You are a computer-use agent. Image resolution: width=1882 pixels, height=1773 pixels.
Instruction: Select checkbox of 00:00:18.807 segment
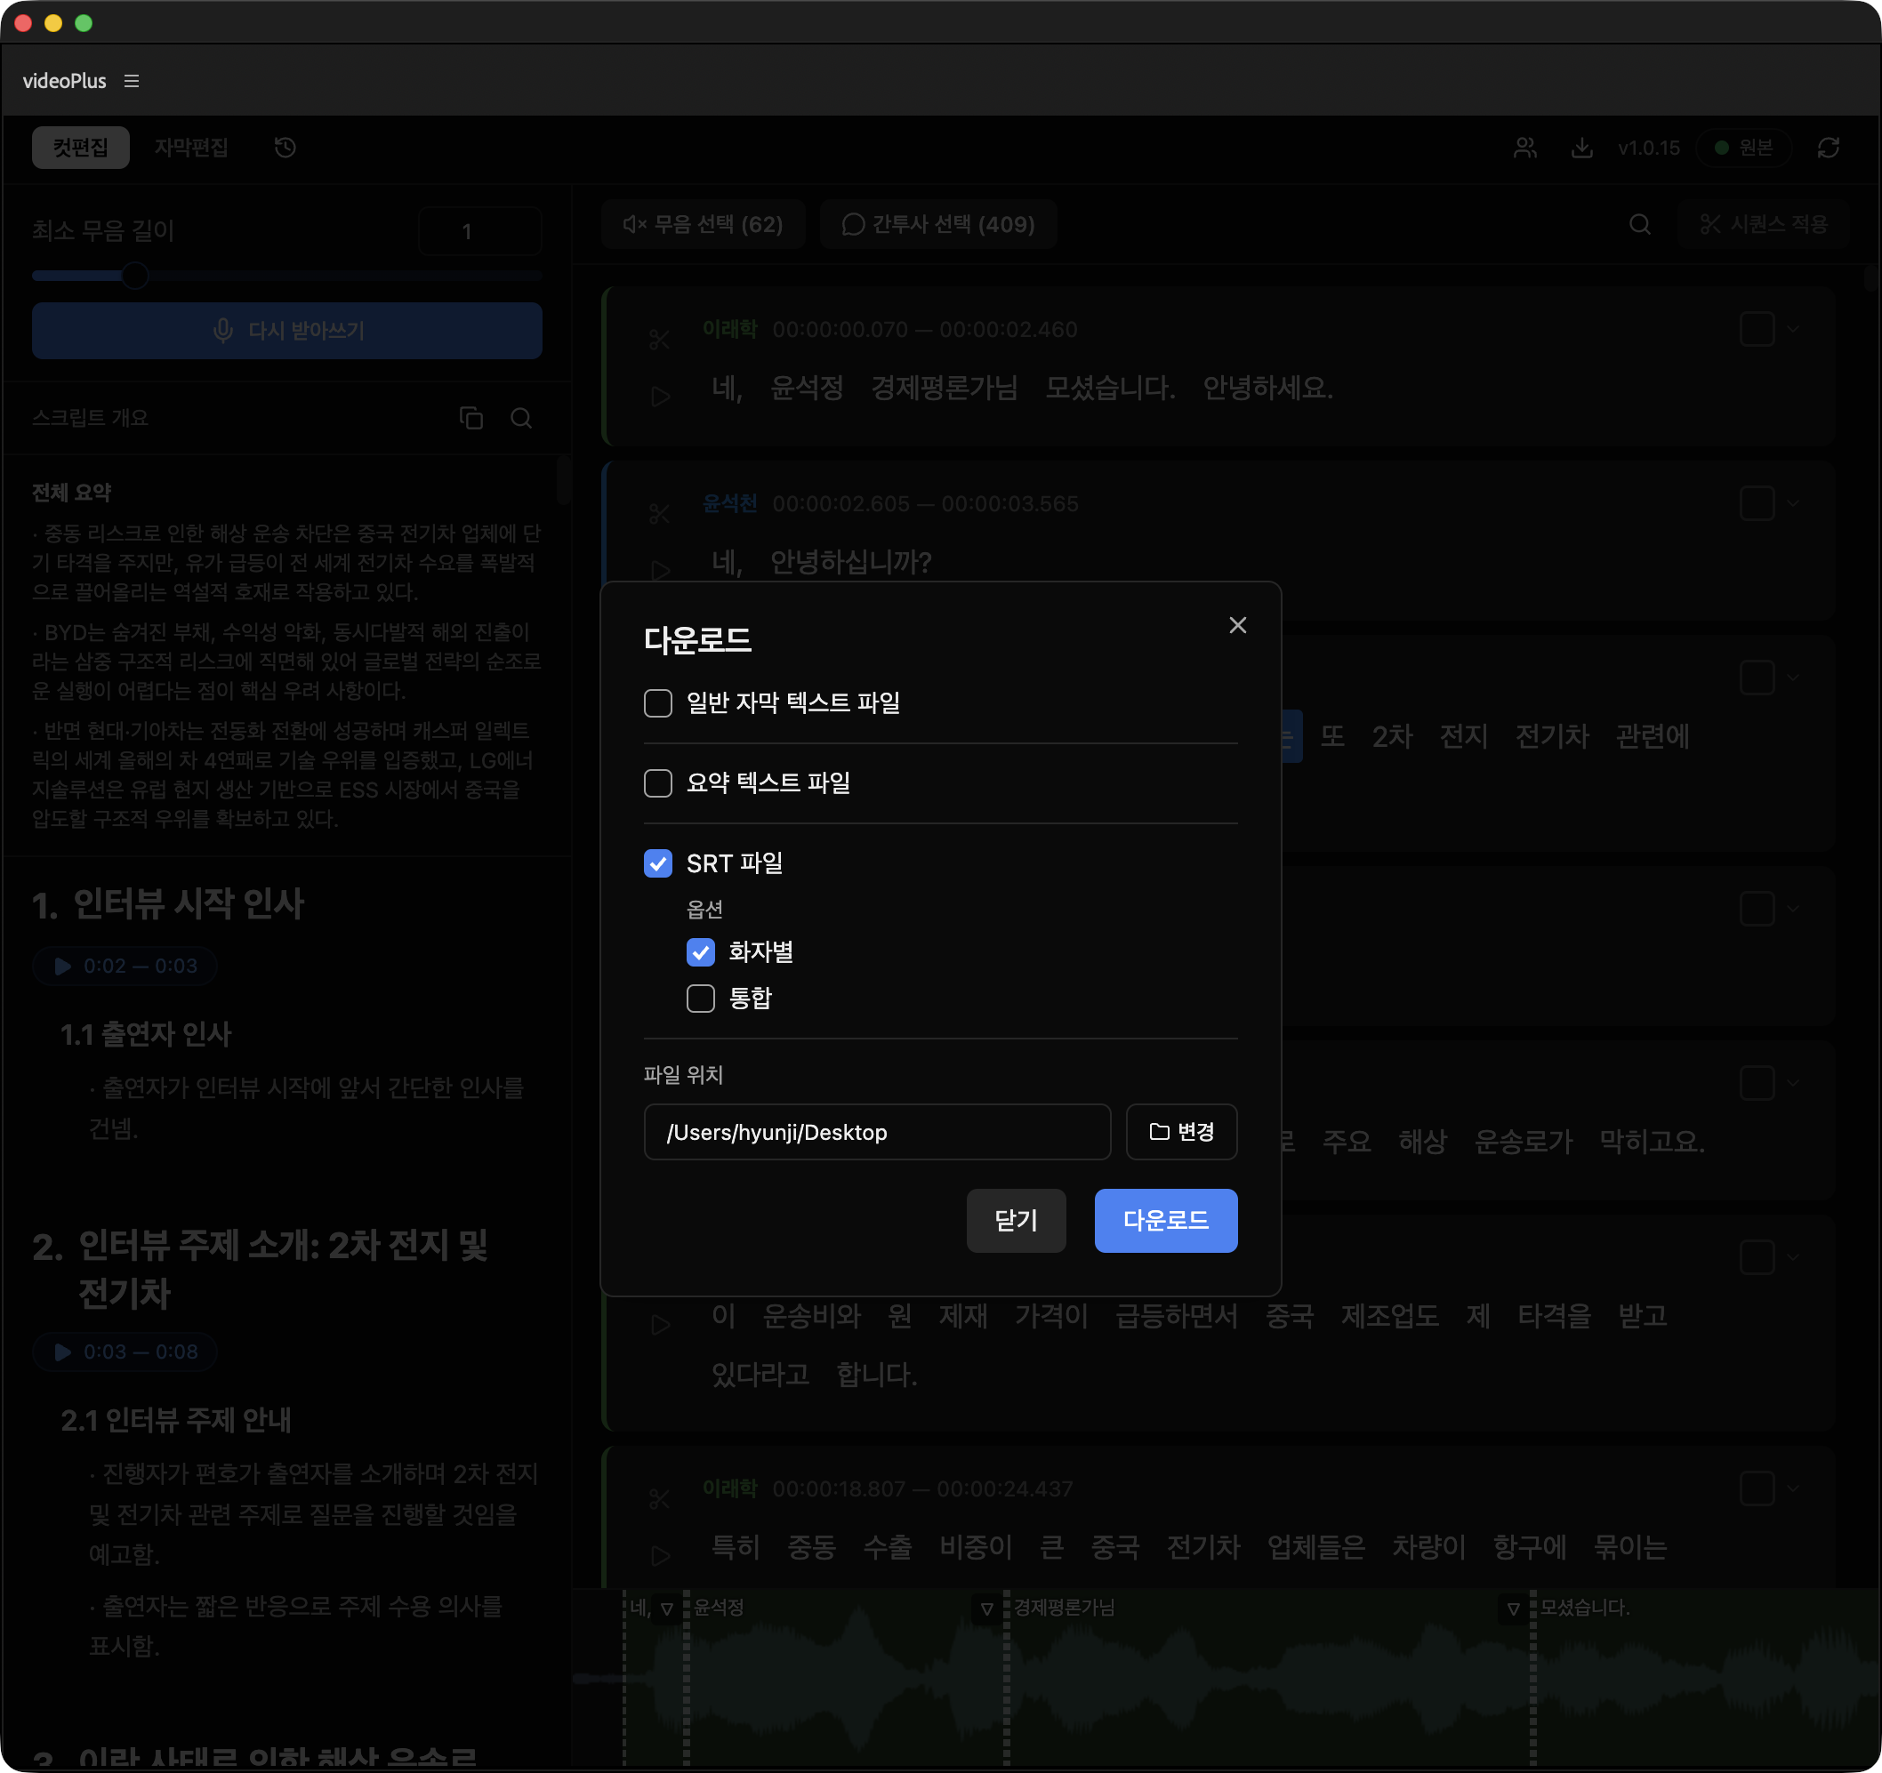click(1757, 1488)
